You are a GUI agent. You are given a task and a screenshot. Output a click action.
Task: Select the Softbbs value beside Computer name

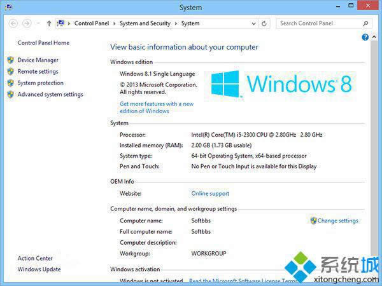tap(201, 221)
